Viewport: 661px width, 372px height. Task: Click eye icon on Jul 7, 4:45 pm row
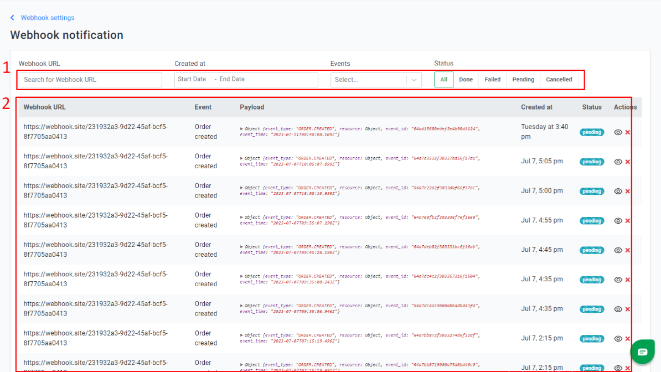pos(618,251)
